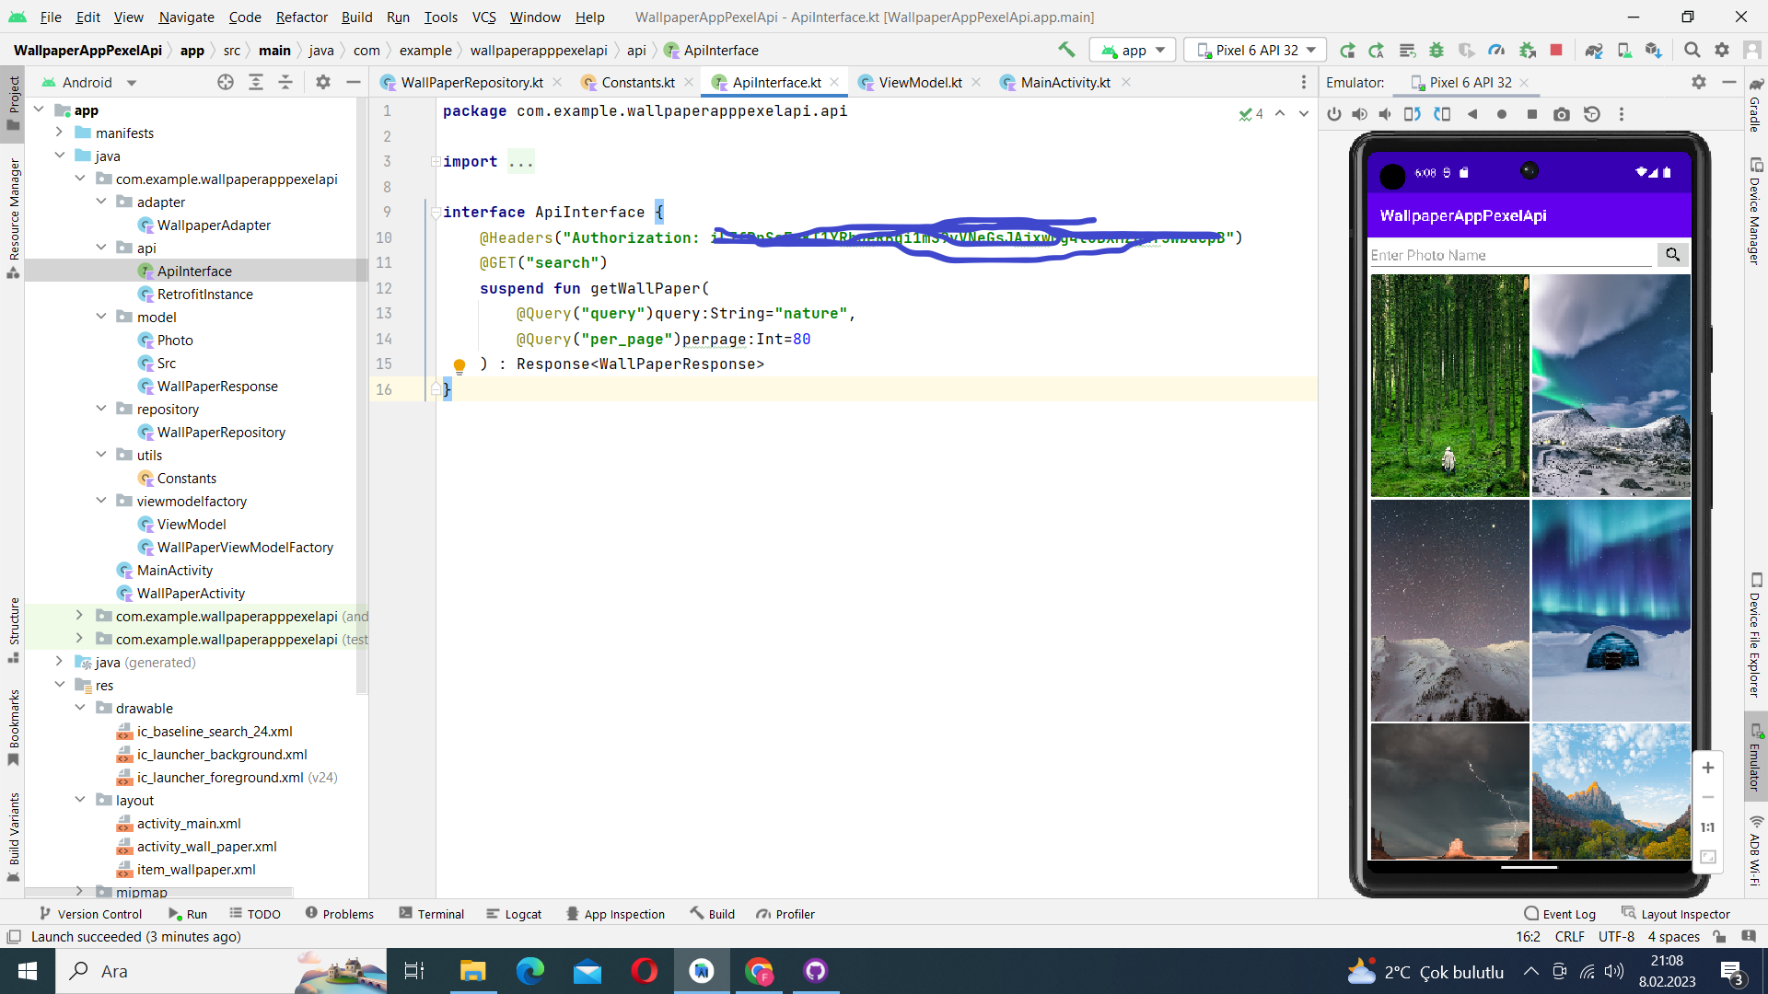Click the Enter Photo Name search field

click(1510, 255)
